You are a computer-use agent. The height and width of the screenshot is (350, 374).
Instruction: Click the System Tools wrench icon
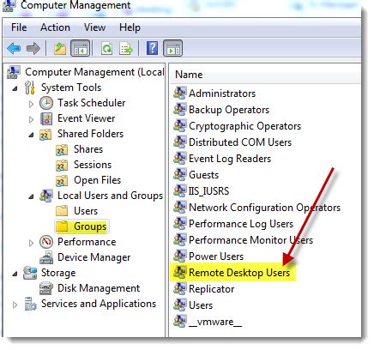point(30,87)
